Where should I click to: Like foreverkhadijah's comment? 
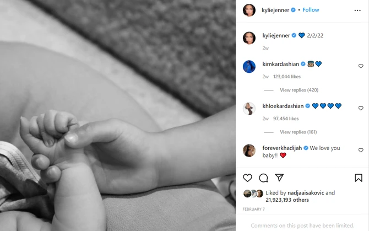361,150
